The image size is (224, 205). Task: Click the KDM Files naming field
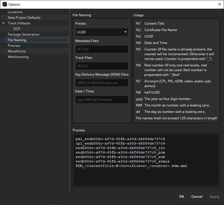(x=102, y=83)
